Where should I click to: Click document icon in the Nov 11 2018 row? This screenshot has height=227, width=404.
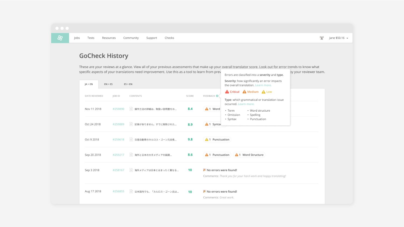(x=131, y=109)
